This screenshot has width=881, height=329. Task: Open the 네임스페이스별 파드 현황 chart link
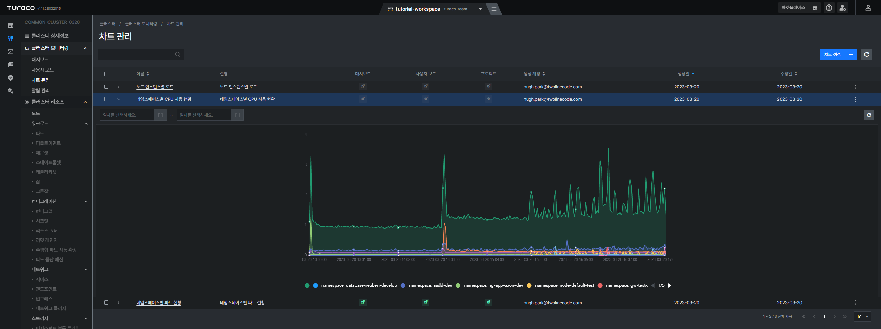click(x=159, y=303)
